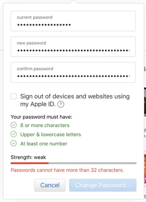Click checkmark icon for Upper & lowercase letters

(x=13, y=134)
